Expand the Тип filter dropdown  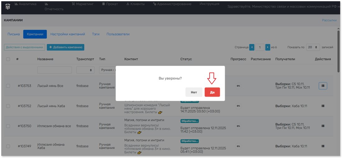[107, 70]
